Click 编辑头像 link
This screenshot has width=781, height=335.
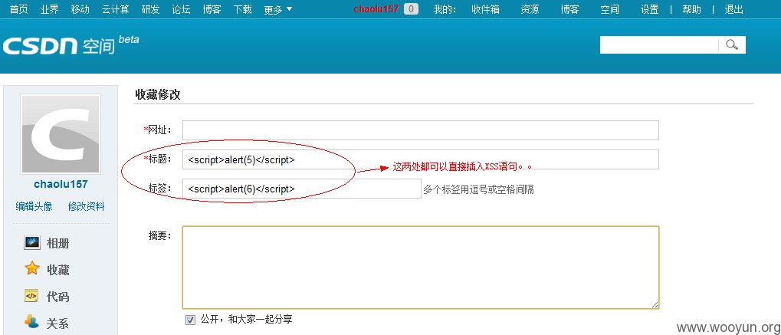(34, 206)
